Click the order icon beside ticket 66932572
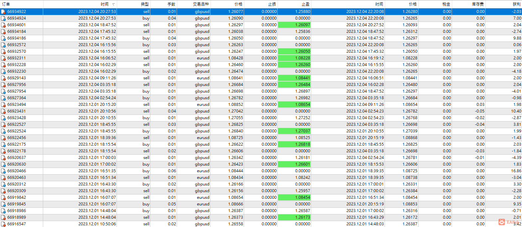522x227 pixels. (3, 45)
